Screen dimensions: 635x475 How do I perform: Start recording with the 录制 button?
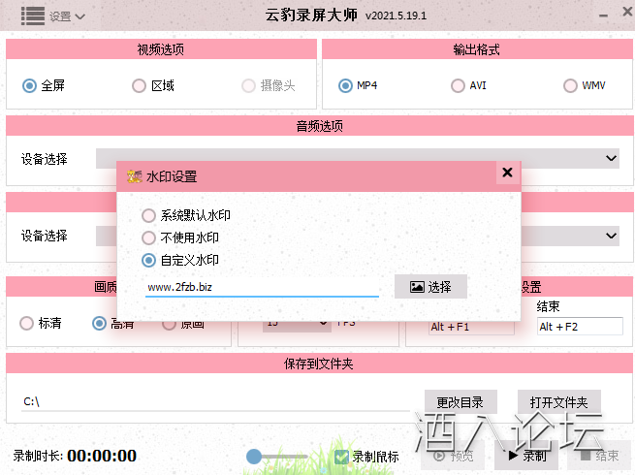pyautogui.click(x=526, y=456)
